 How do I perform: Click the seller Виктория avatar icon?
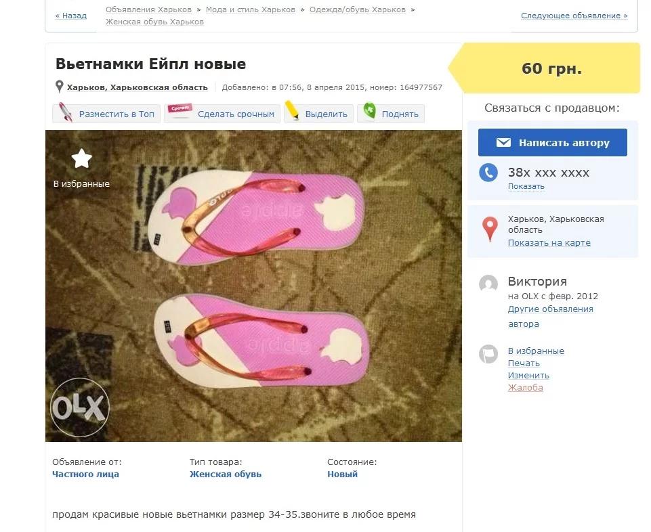[488, 284]
